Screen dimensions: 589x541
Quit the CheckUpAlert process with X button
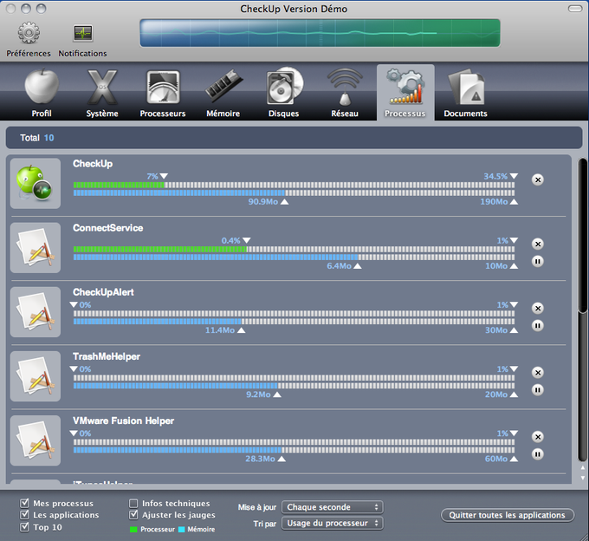click(x=538, y=309)
